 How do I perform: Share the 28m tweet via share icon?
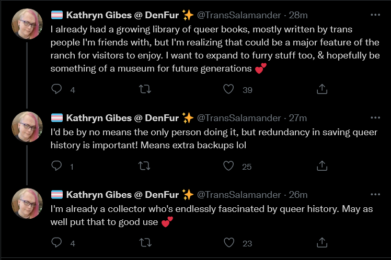point(322,89)
